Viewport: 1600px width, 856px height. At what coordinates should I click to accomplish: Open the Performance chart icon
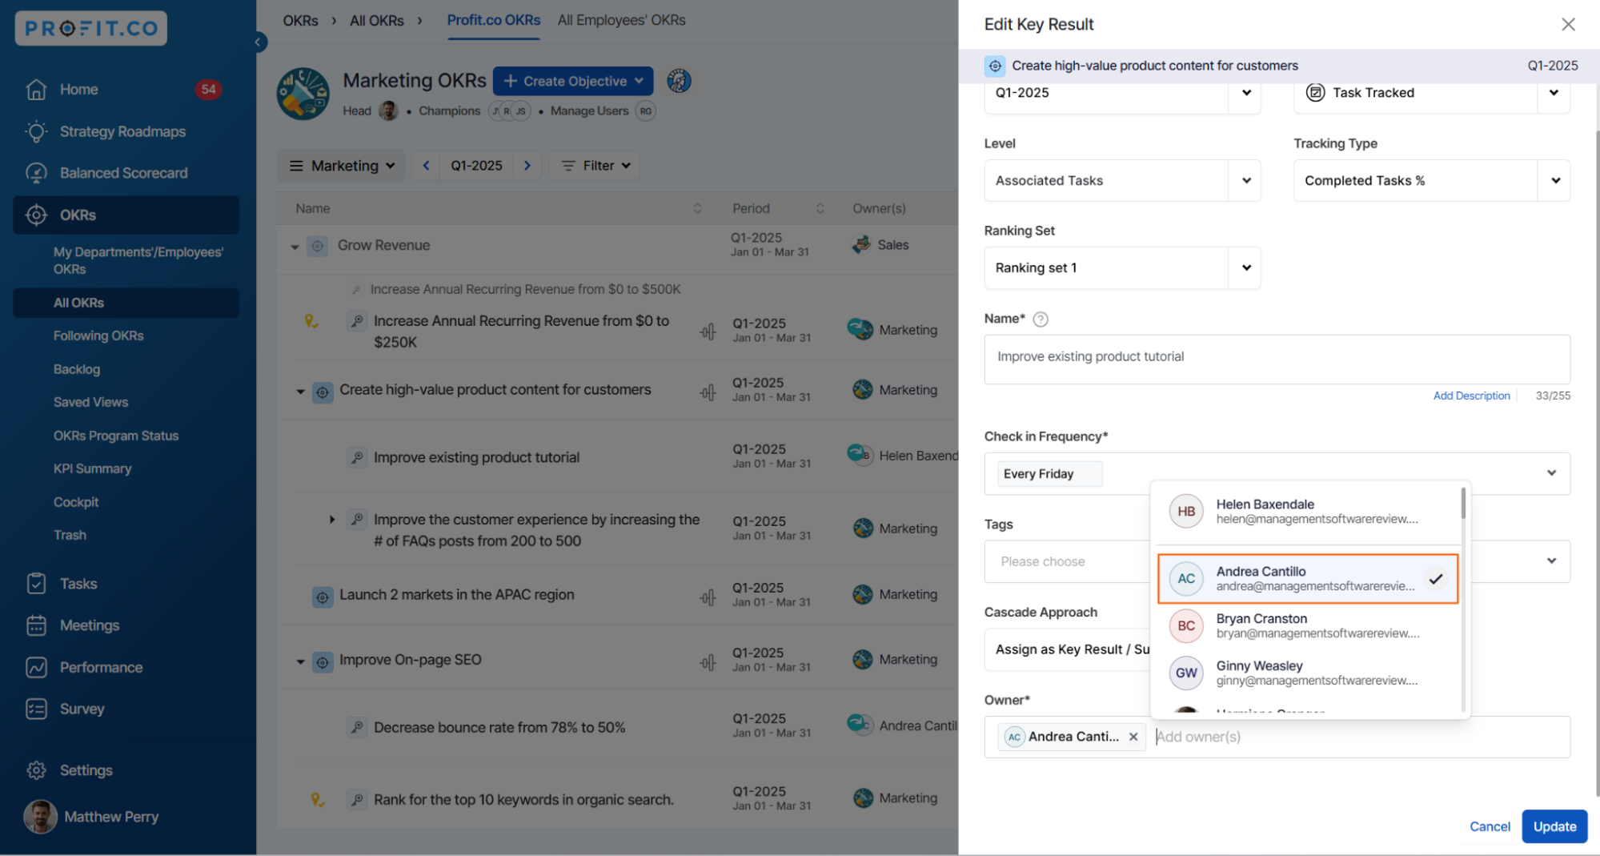tap(36, 667)
